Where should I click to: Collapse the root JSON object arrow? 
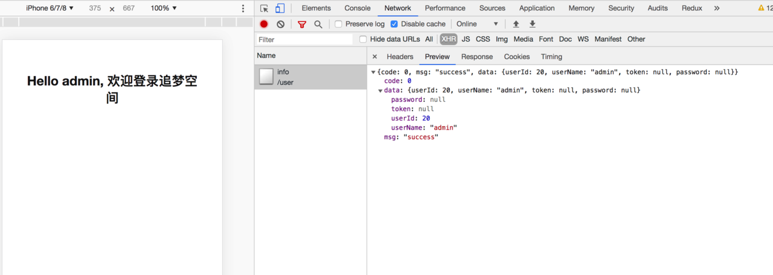373,72
